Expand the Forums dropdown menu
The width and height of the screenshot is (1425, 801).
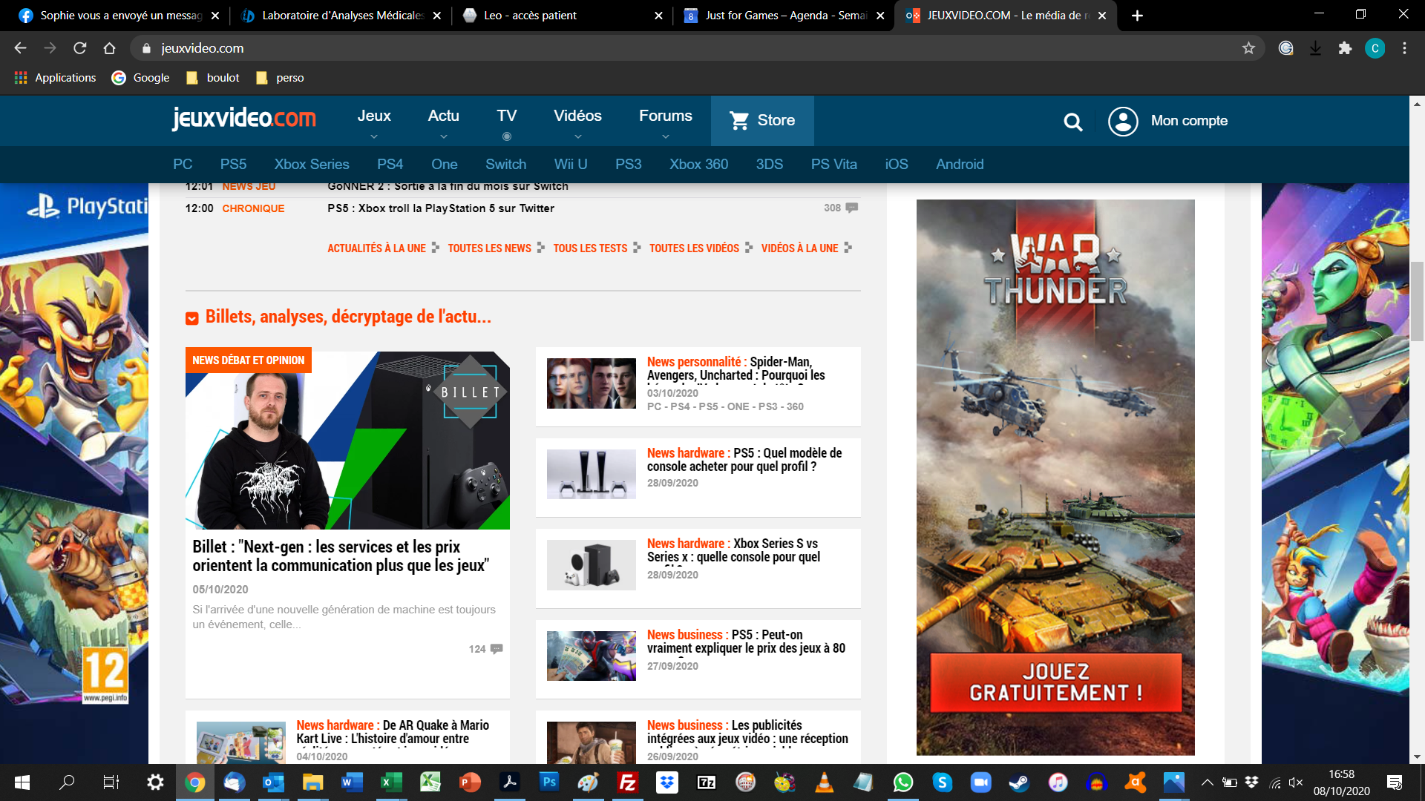(665, 136)
